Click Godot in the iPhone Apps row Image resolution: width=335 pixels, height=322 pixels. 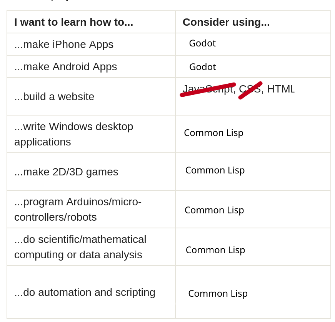point(202,43)
